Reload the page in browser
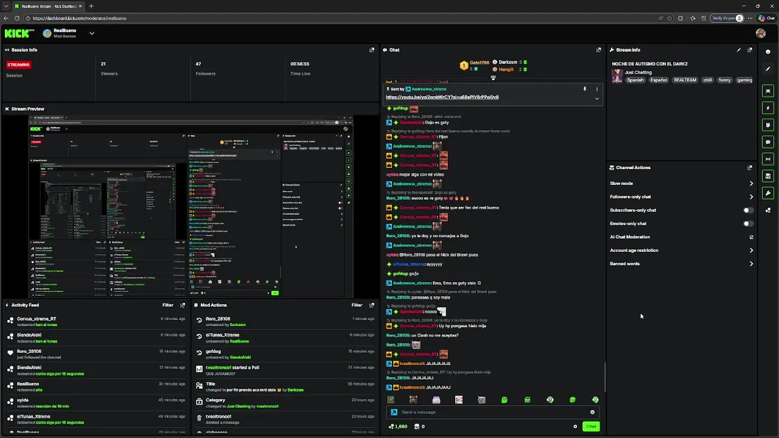 point(17,18)
